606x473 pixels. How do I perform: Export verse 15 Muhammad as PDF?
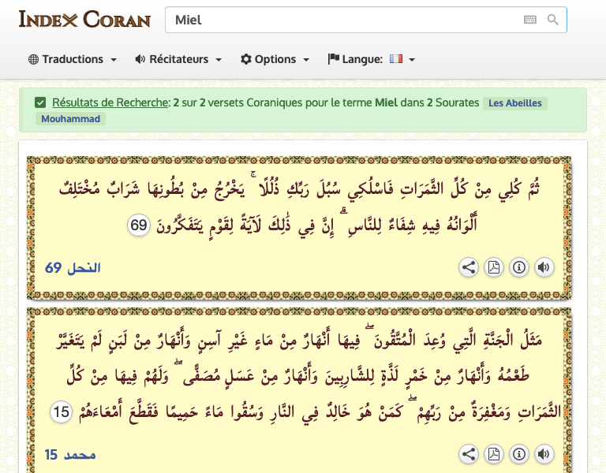coord(493,454)
